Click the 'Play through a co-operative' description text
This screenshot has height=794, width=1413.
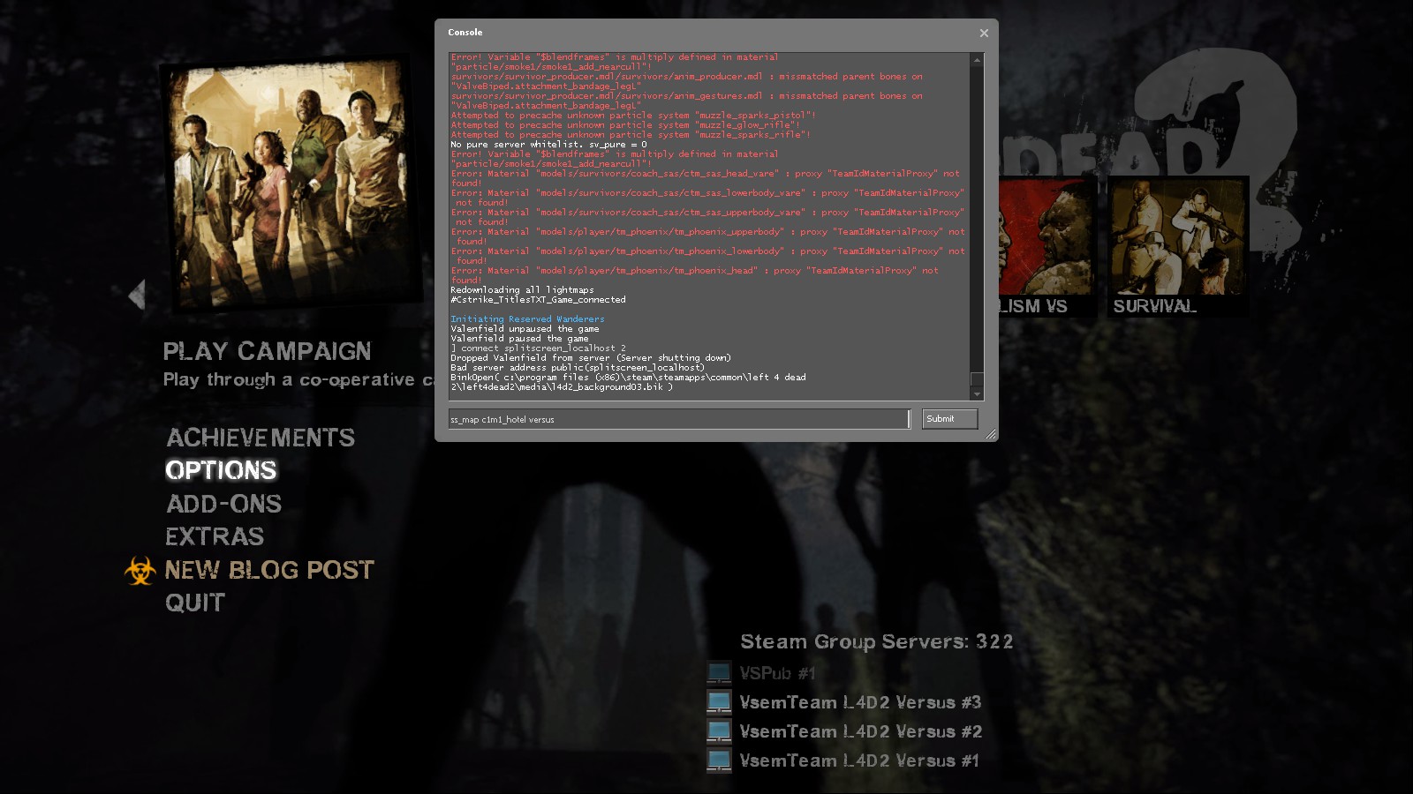pyautogui.click(x=298, y=379)
